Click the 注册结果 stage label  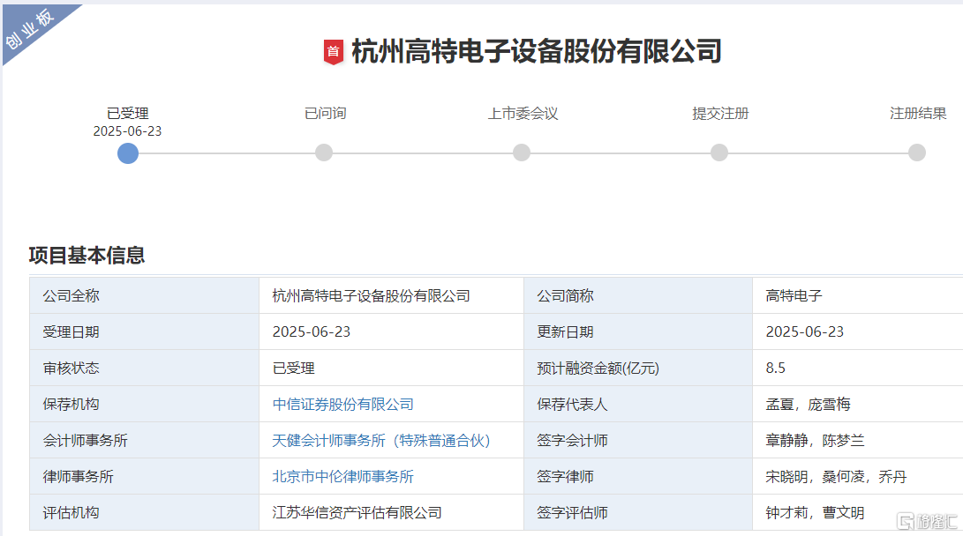[918, 114]
